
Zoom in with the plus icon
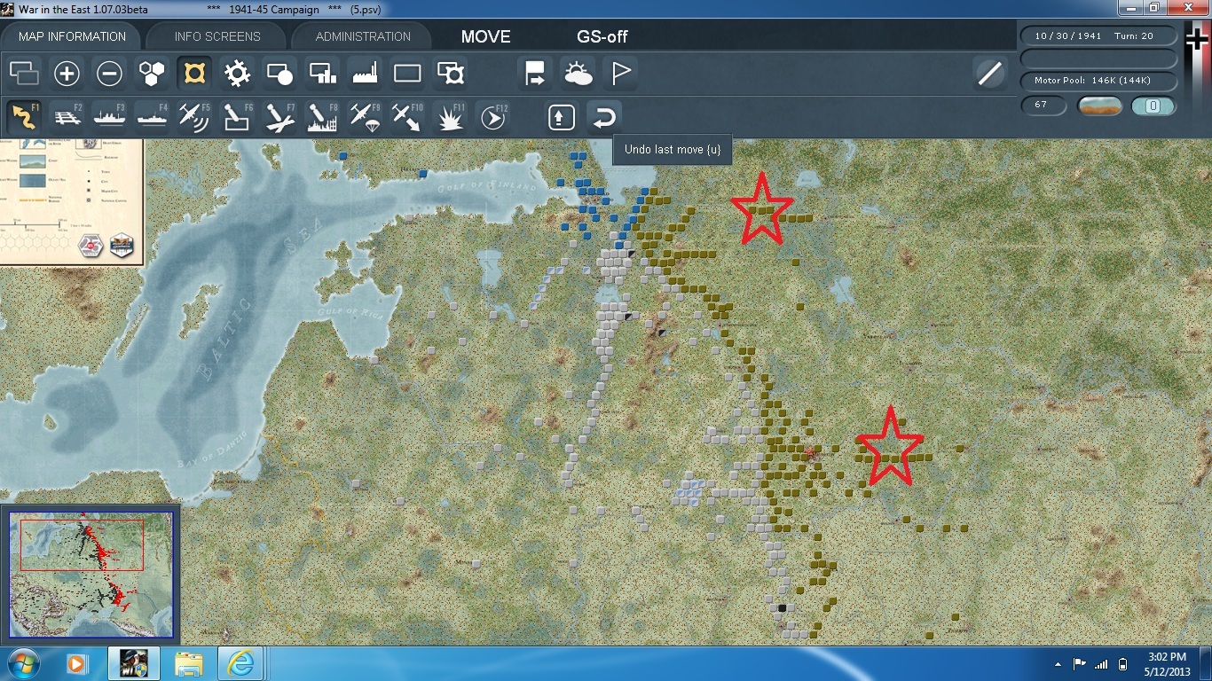tap(67, 74)
